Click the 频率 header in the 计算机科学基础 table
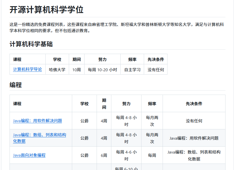The height and width of the screenshot is (170, 234). click(132, 59)
